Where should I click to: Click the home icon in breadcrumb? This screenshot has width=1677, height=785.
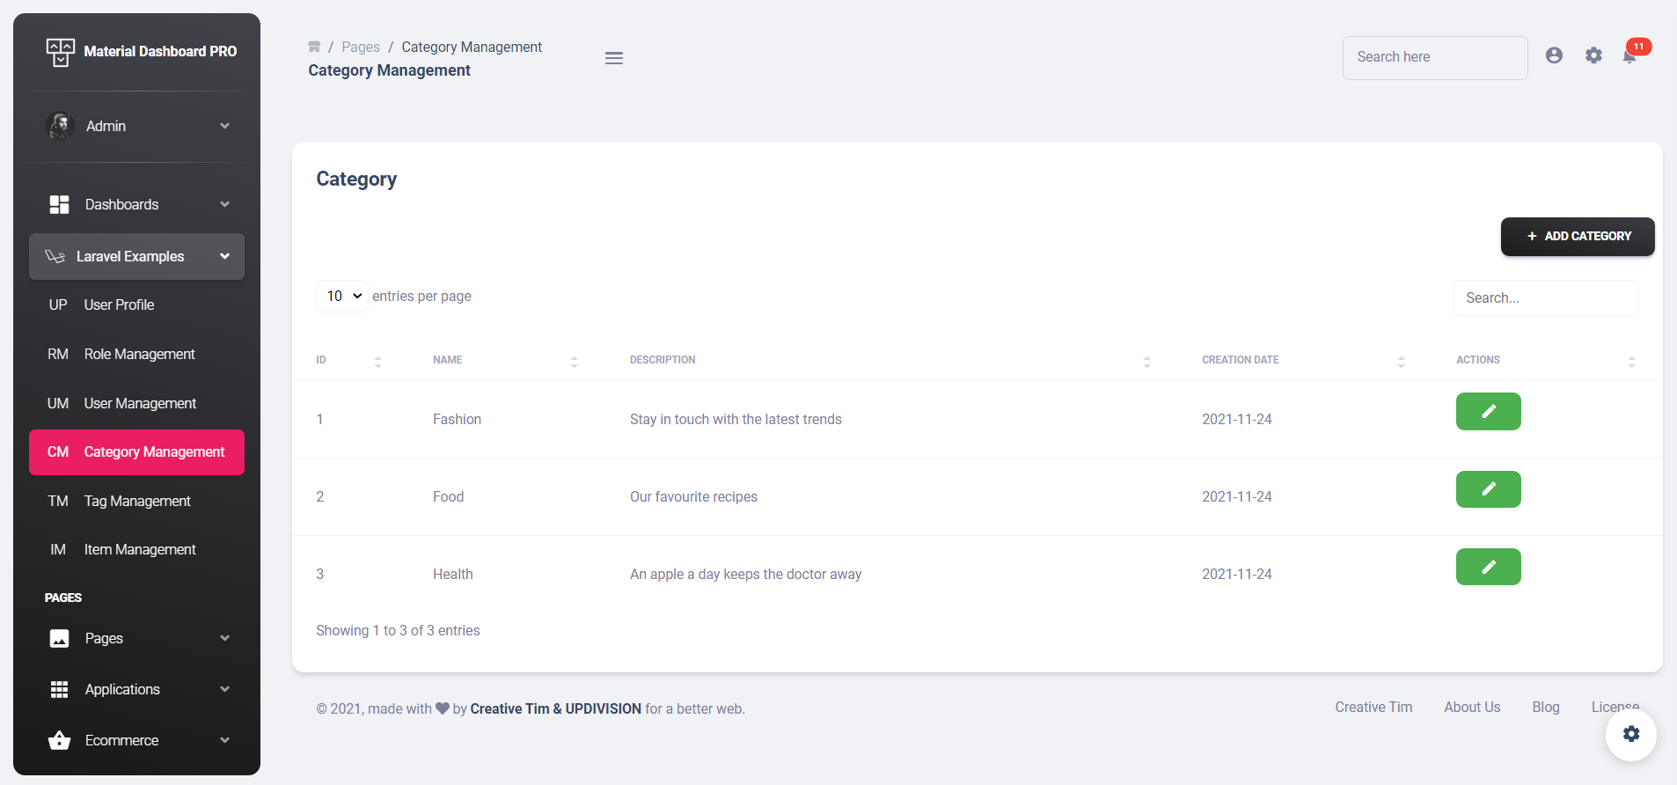click(x=314, y=47)
